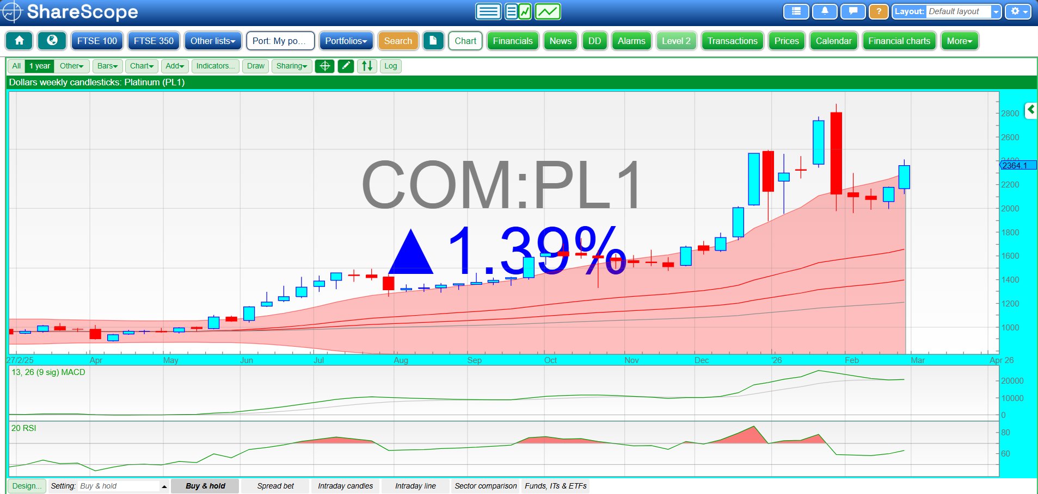This screenshot has width=1038, height=494.
Task: Click the Draw button
Action: point(255,66)
